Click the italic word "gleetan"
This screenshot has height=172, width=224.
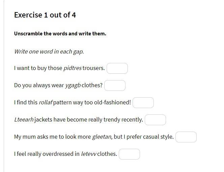coord(102,137)
